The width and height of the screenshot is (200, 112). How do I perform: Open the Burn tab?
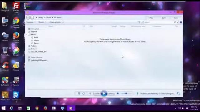point(164,18)
